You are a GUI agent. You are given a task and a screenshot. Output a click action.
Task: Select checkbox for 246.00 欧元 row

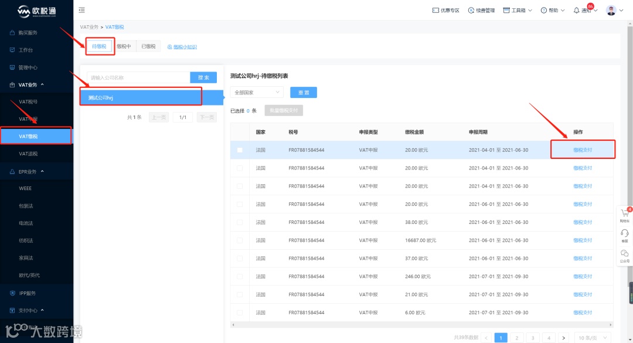tap(240, 277)
